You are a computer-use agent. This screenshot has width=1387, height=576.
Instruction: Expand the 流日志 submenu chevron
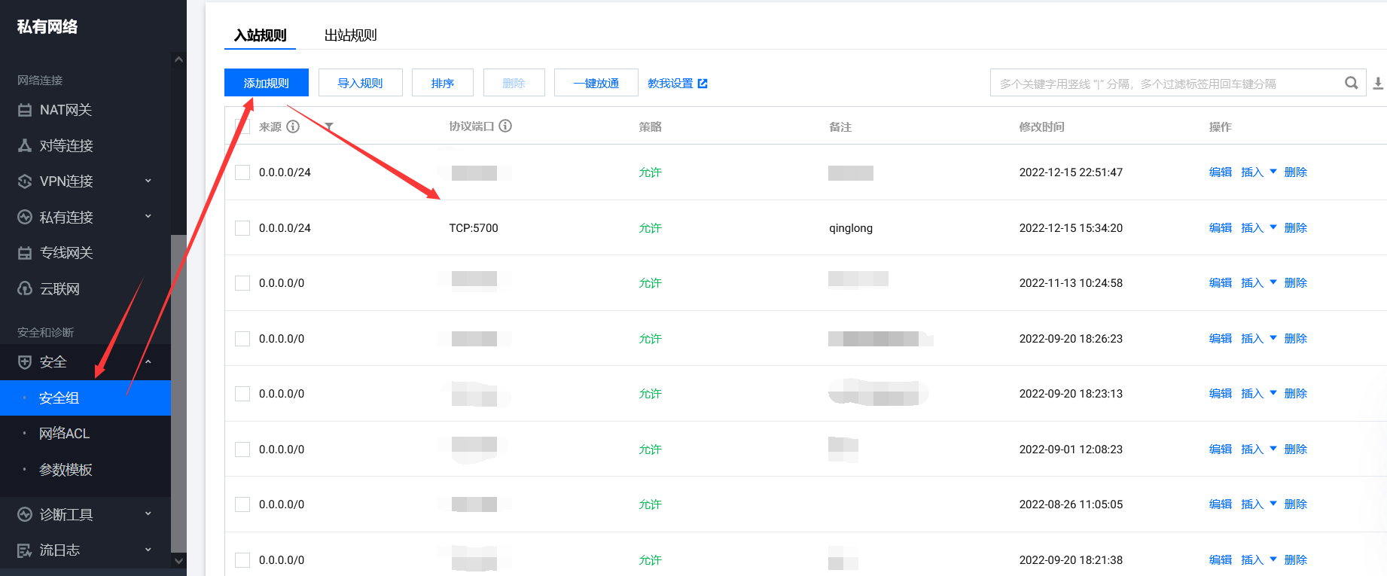tap(148, 550)
